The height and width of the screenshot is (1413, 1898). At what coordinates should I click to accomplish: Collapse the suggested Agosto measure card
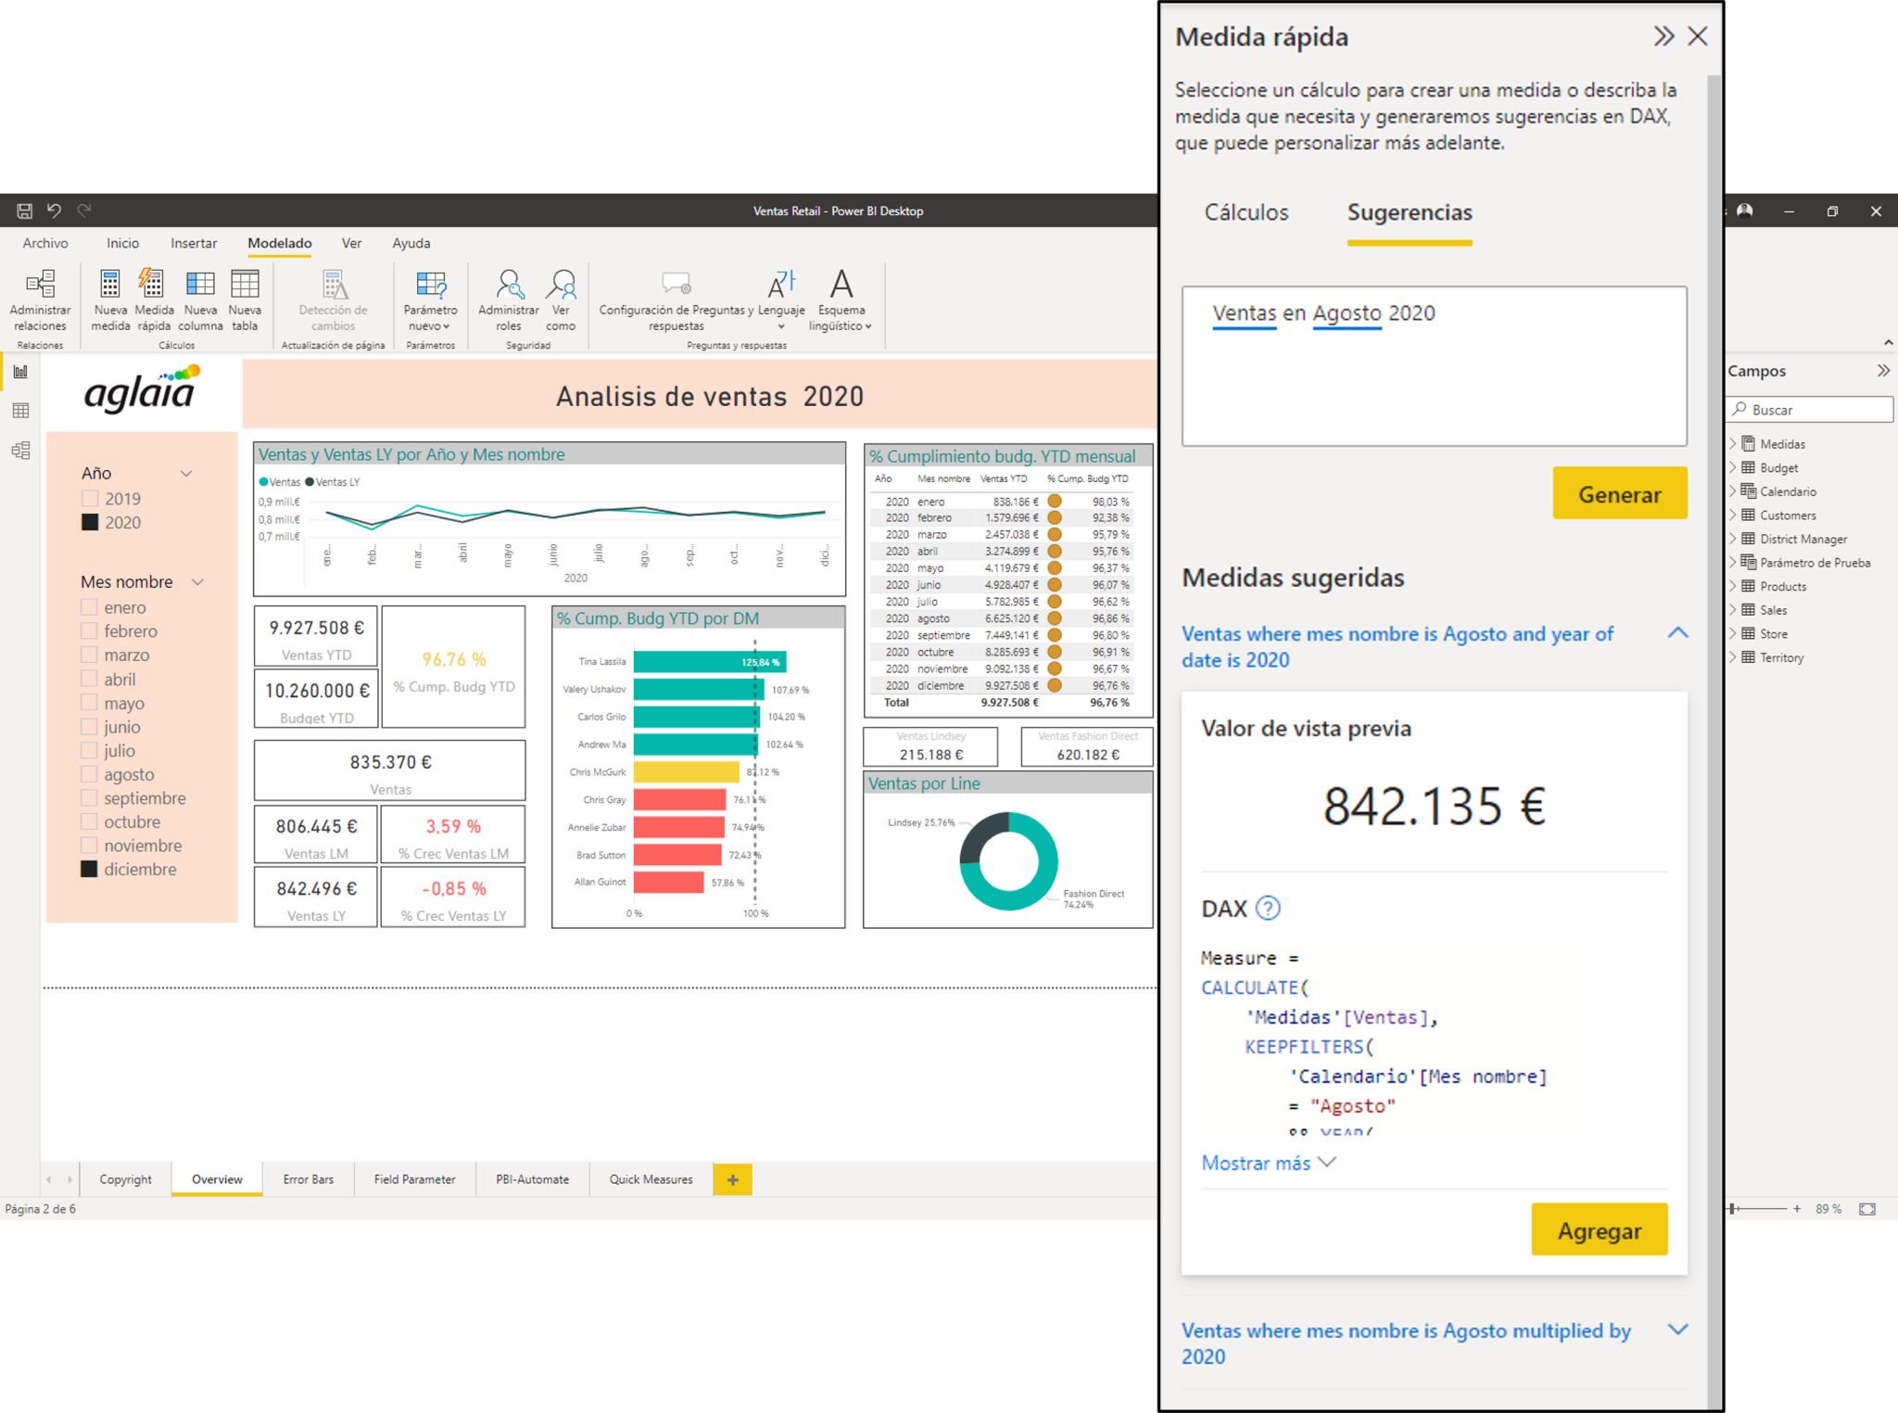coord(1678,632)
